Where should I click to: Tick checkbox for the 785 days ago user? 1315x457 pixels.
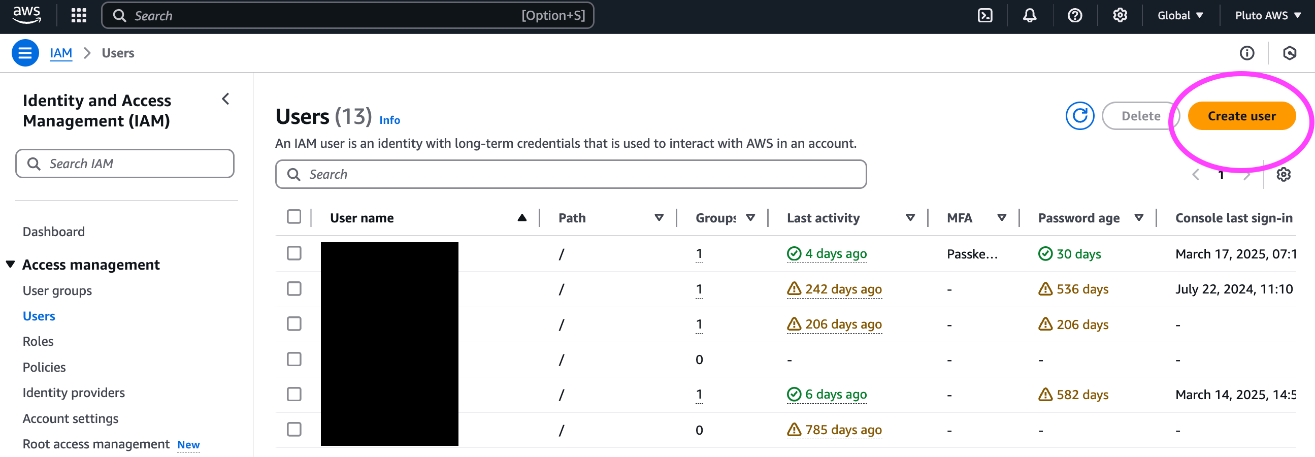click(x=294, y=430)
